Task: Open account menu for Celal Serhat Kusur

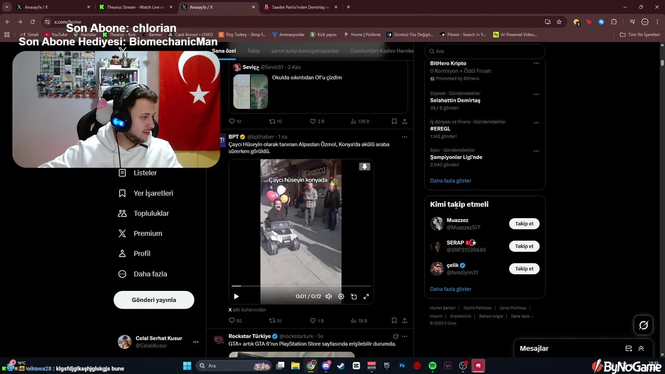Action: pos(195,342)
